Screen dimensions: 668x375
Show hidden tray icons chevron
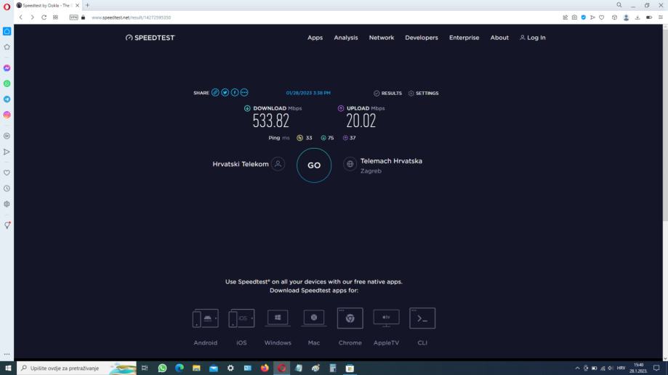point(577,368)
